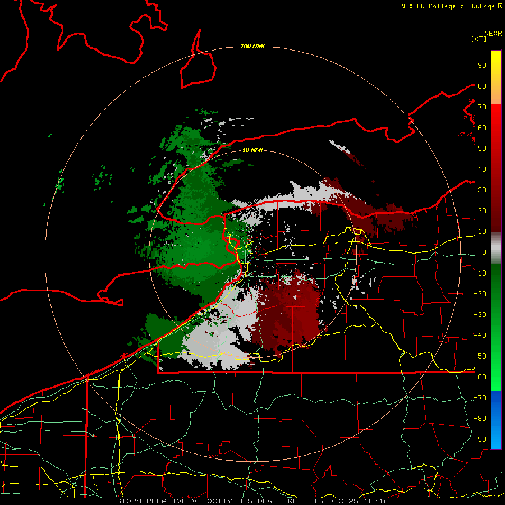Click the [KT] units label
Viewport: 505px width, 505px height.
click(479, 39)
